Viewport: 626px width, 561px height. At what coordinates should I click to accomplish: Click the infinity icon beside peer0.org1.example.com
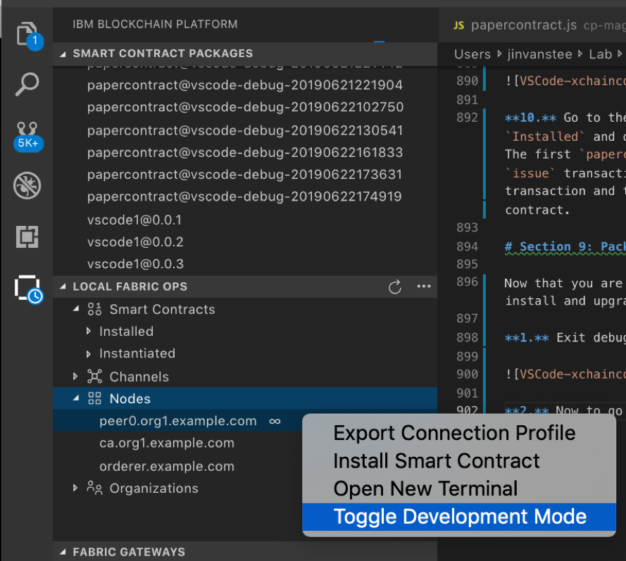(275, 422)
